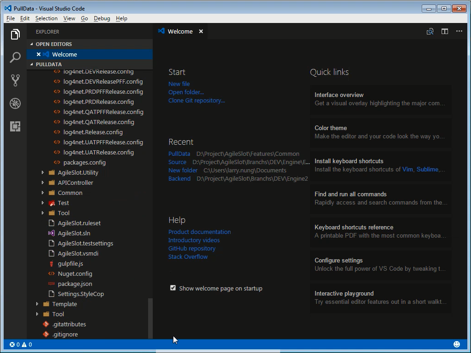Open the Source Control view

pyautogui.click(x=15, y=80)
